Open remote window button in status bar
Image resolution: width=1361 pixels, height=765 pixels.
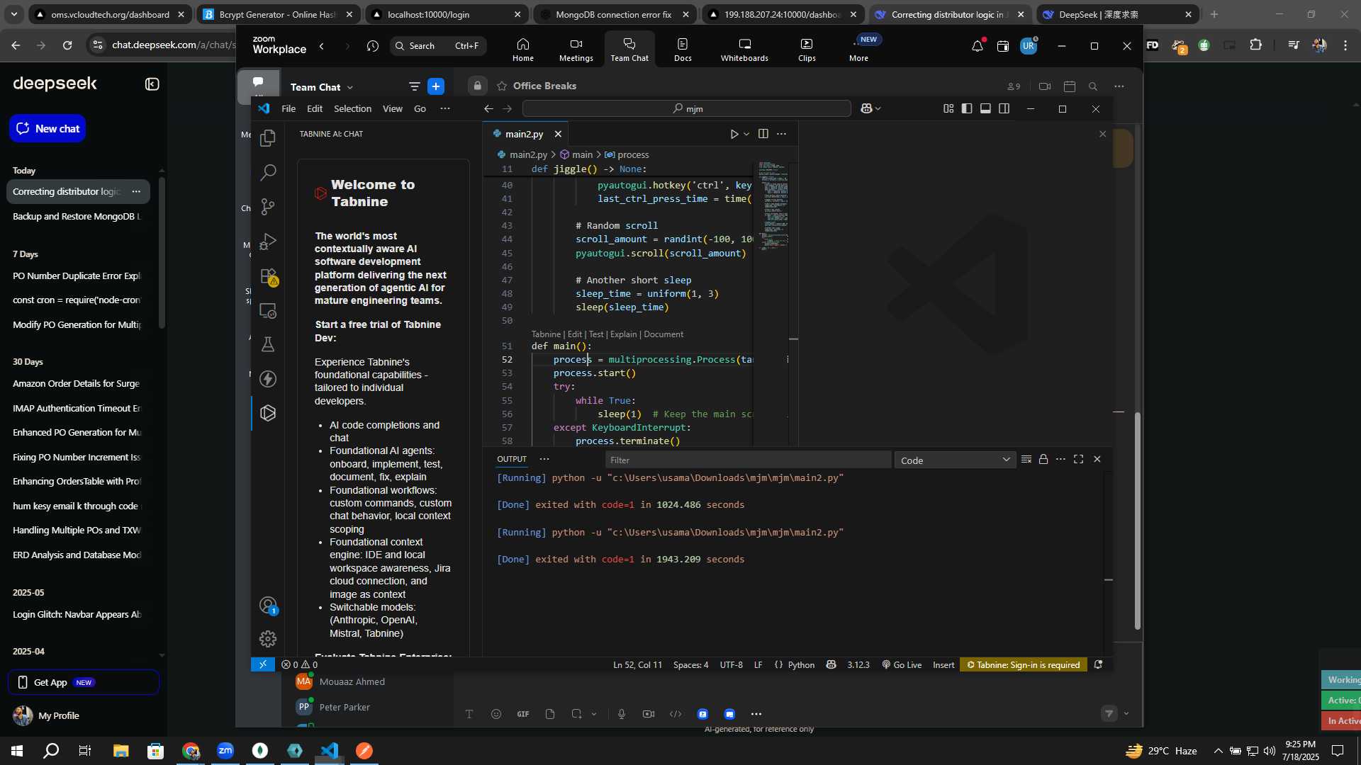click(x=263, y=664)
